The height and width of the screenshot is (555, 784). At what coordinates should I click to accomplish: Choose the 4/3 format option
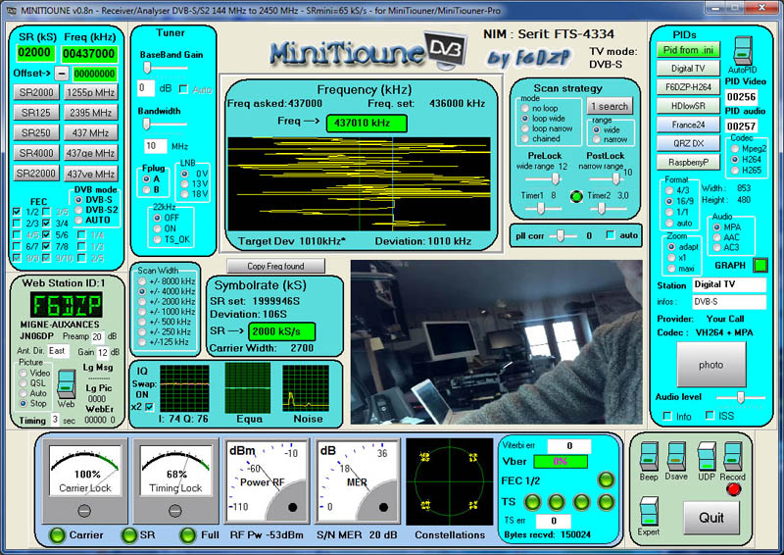point(669,190)
